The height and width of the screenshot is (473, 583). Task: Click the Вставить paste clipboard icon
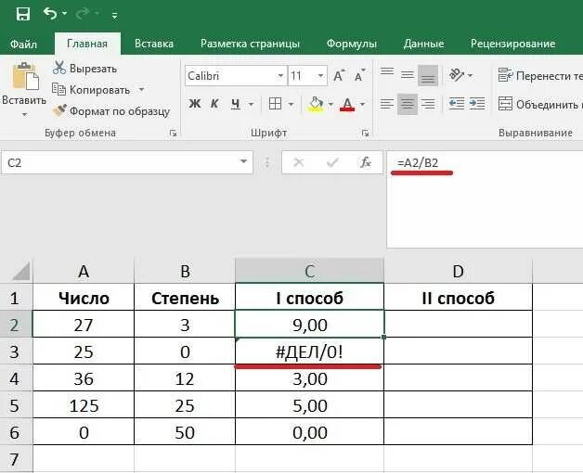(24, 76)
